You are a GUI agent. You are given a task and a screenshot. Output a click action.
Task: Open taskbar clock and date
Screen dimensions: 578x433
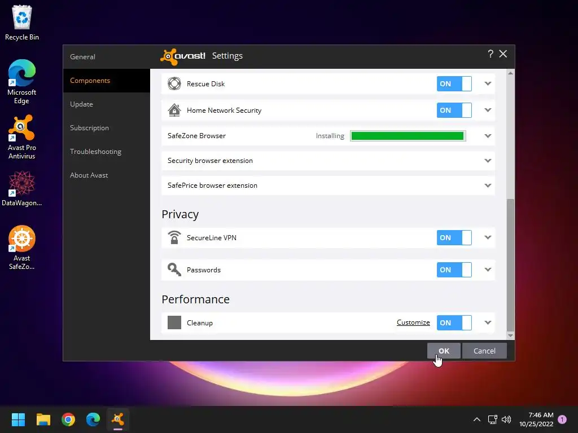click(536, 419)
